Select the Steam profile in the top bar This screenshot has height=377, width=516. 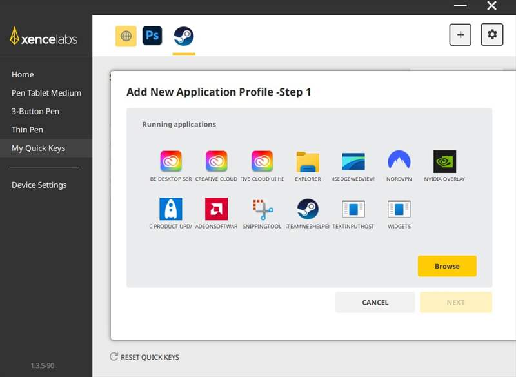(x=184, y=36)
